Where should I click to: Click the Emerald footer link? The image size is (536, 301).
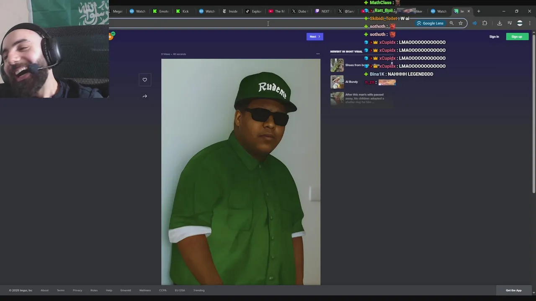click(x=126, y=291)
